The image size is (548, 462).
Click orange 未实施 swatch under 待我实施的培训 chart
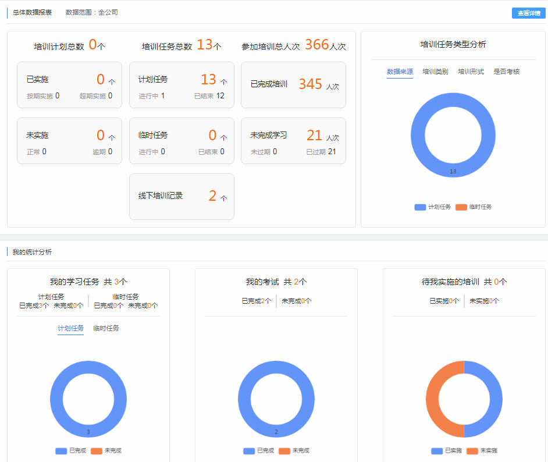(x=472, y=451)
